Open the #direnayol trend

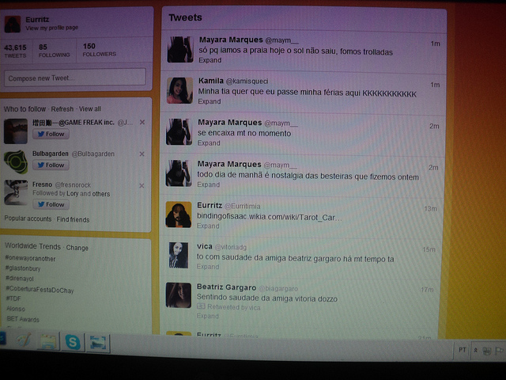[20, 279]
